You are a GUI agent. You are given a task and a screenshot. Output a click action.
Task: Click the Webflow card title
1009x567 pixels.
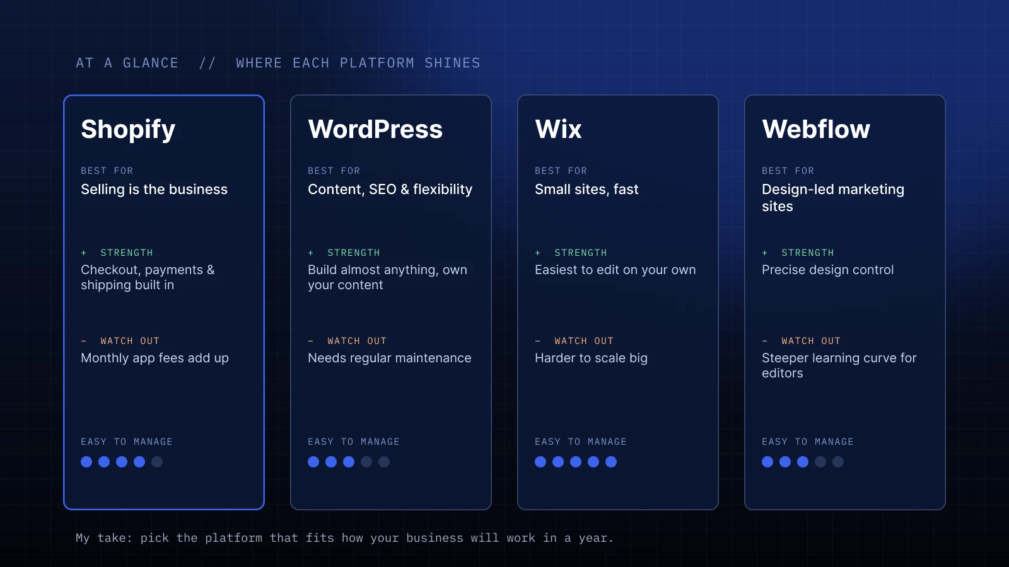click(x=816, y=129)
